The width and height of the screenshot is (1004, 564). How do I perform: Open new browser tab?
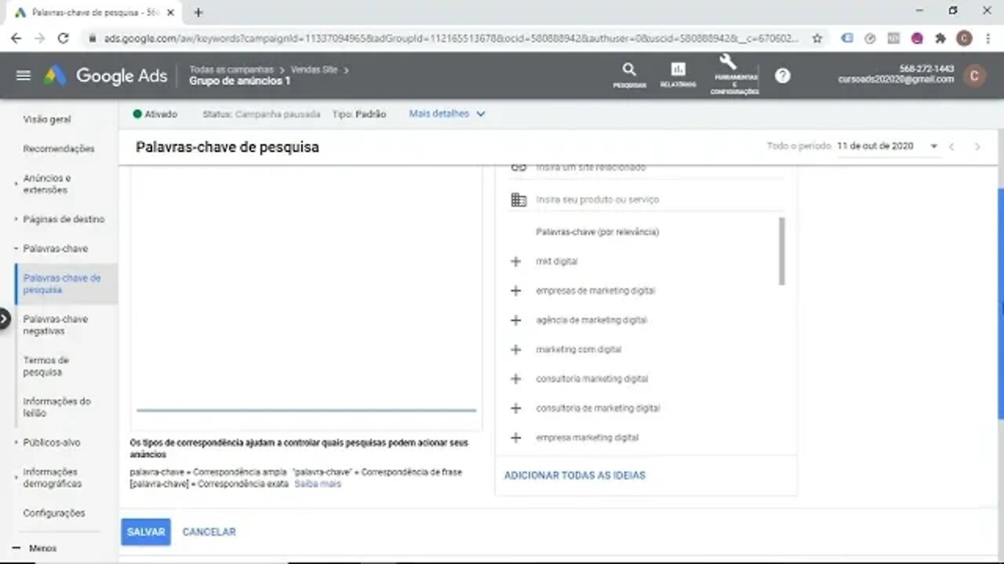198,13
